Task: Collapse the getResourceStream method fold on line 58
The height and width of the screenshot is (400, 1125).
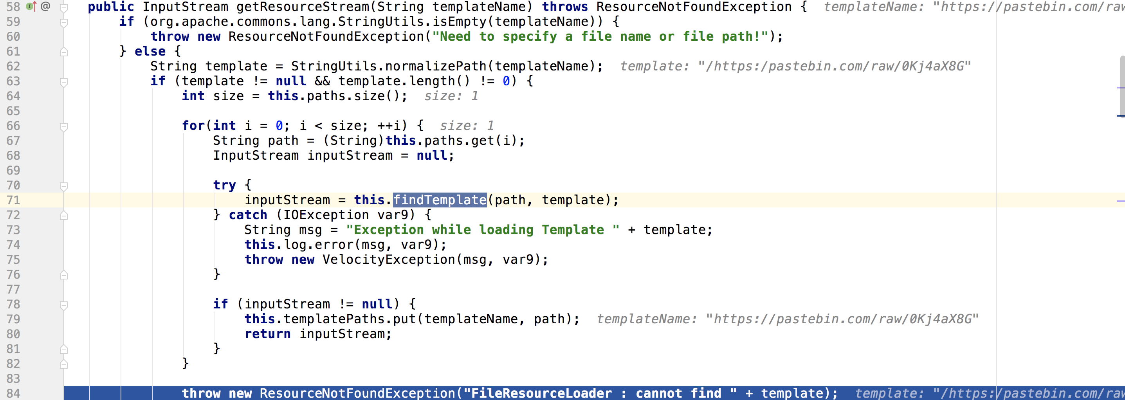Action: point(64,7)
